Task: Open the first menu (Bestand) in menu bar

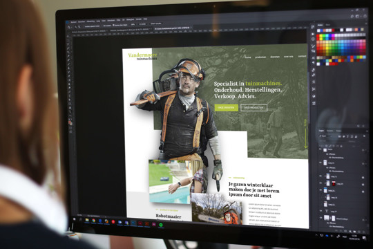Action: 73,22
